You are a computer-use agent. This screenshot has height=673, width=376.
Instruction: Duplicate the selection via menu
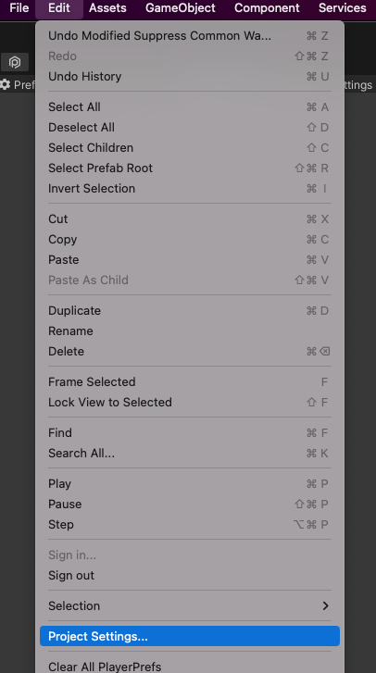[189, 311]
